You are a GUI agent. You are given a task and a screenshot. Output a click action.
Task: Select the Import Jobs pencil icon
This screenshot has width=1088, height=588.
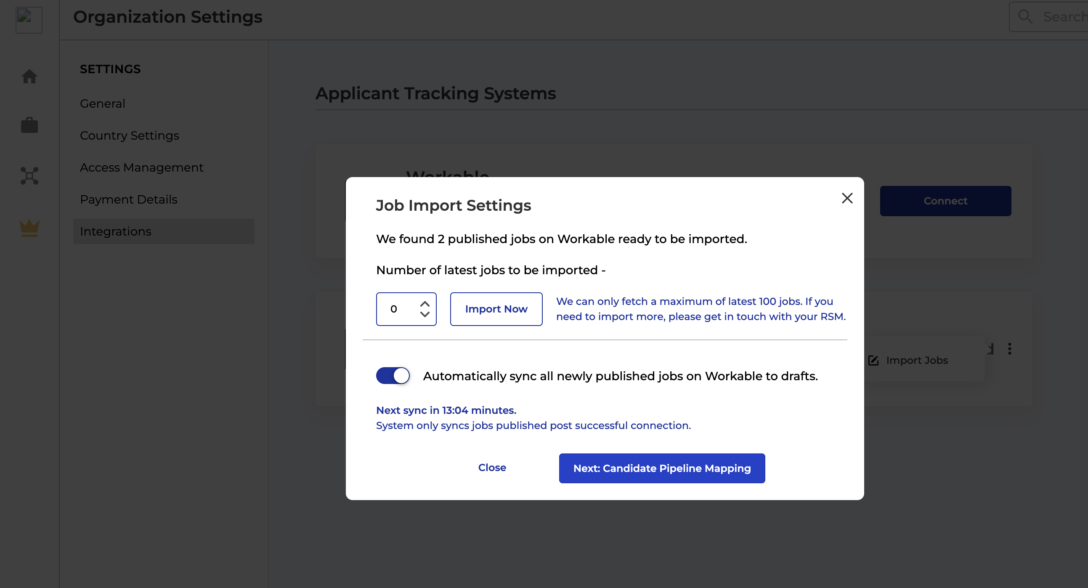(x=873, y=360)
